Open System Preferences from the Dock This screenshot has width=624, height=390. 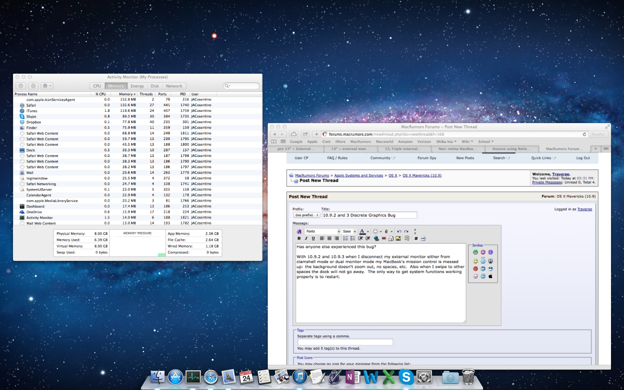coord(424,377)
